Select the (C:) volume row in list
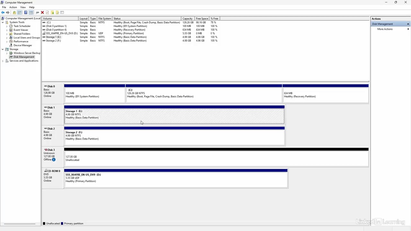 pos(131,22)
